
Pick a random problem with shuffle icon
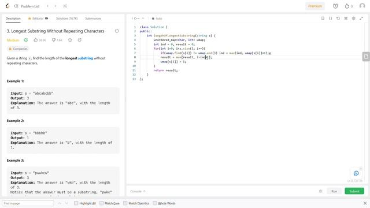click(65, 6)
